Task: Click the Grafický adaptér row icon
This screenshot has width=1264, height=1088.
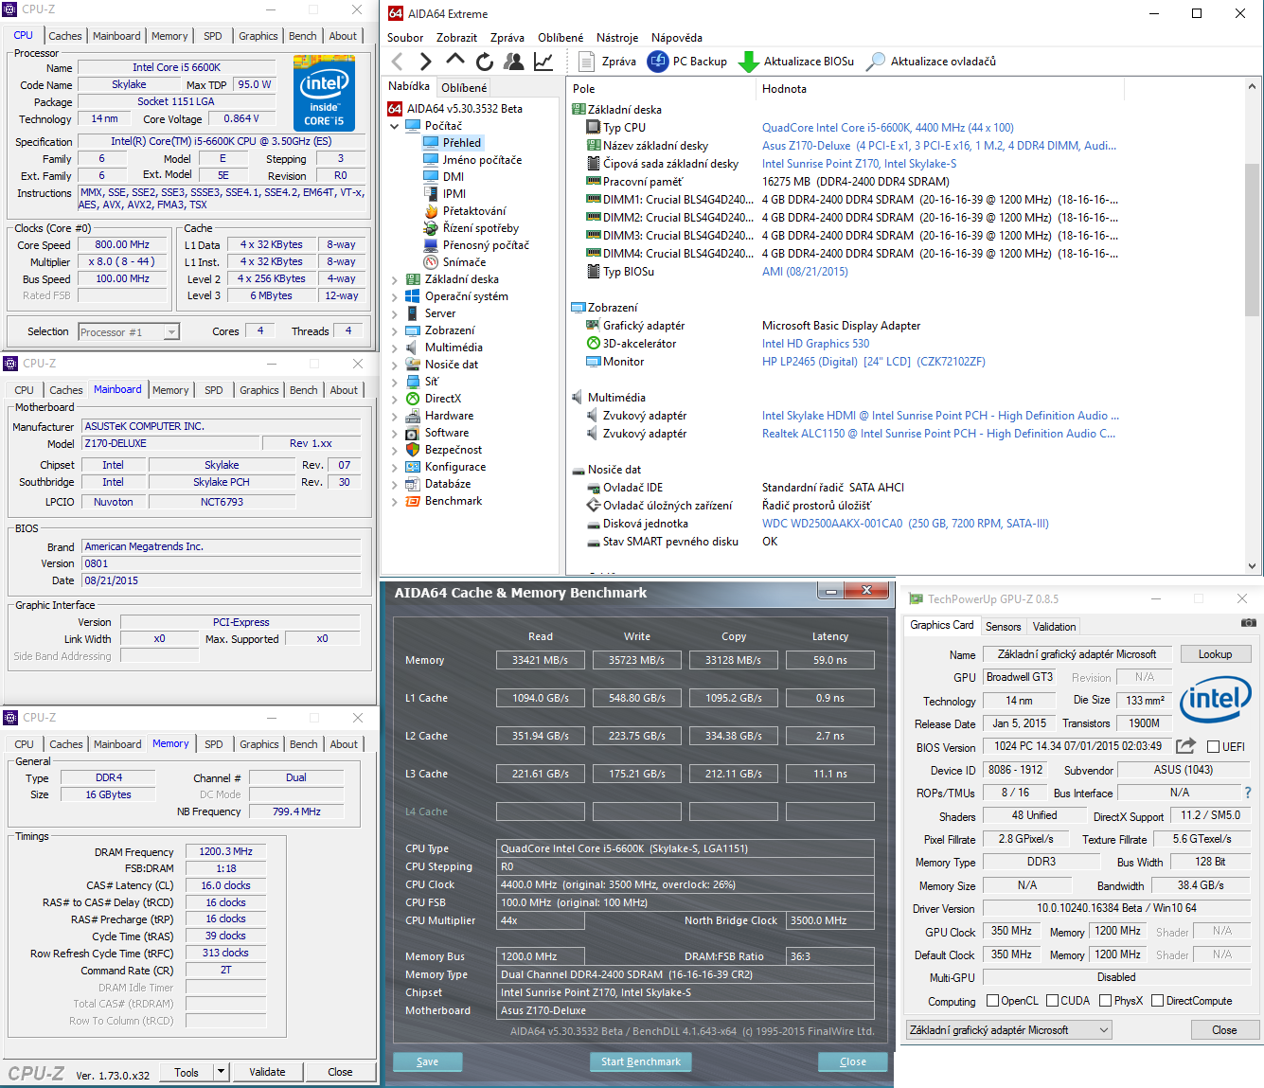Action: (x=594, y=326)
